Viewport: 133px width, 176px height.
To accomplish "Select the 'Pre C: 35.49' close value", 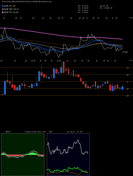I will tap(83, 12).
